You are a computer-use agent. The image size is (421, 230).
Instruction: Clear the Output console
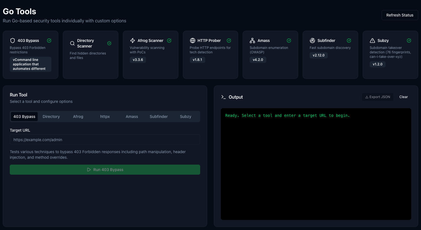403,97
